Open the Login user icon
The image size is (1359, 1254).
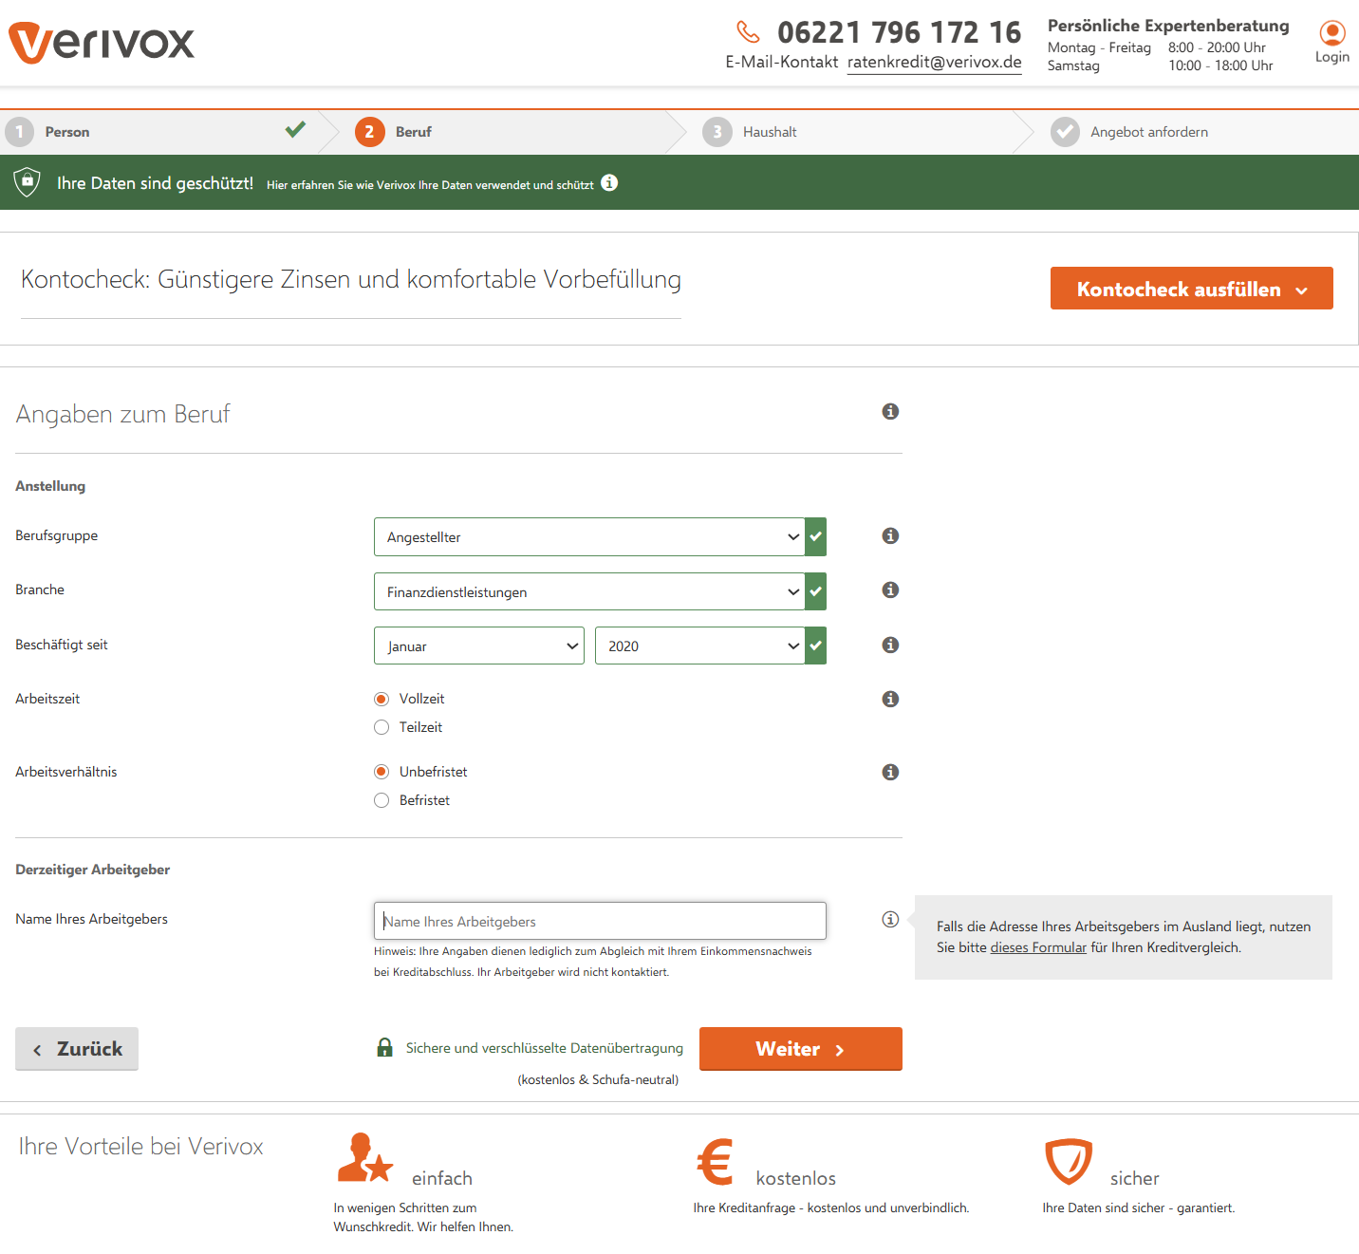point(1331,34)
